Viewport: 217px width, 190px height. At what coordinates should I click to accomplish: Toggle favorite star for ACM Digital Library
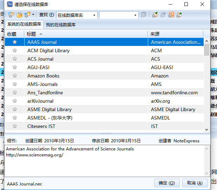click(x=15, y=50)
